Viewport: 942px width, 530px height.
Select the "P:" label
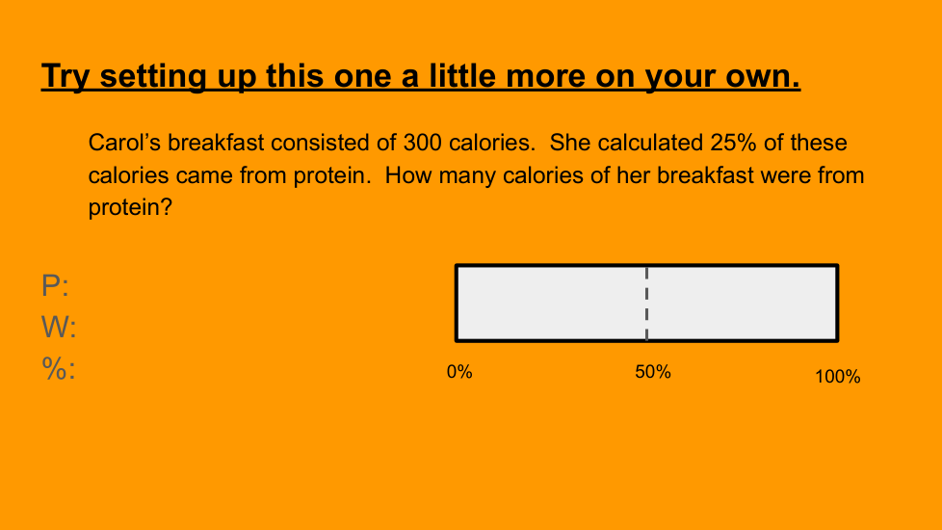[x=55, y=286]
